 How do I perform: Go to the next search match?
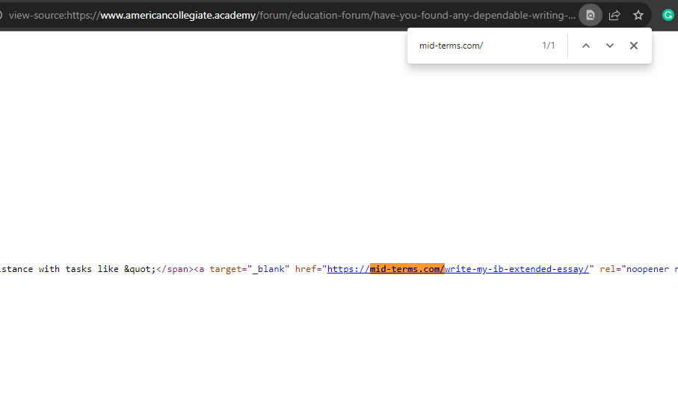pos(610,46)
